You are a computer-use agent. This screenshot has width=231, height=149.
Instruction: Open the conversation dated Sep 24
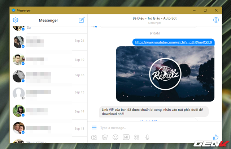[x=48, y=42]
